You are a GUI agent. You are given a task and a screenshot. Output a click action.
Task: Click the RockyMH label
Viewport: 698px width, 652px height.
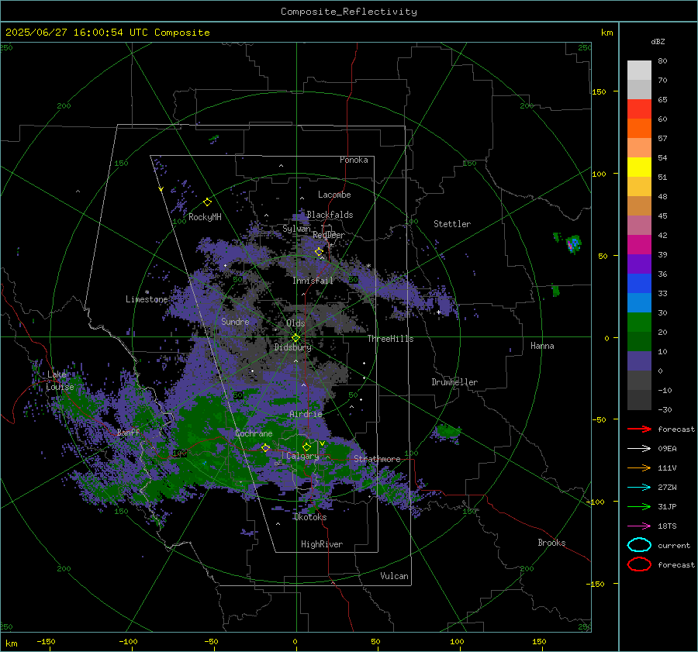(205, 217)
